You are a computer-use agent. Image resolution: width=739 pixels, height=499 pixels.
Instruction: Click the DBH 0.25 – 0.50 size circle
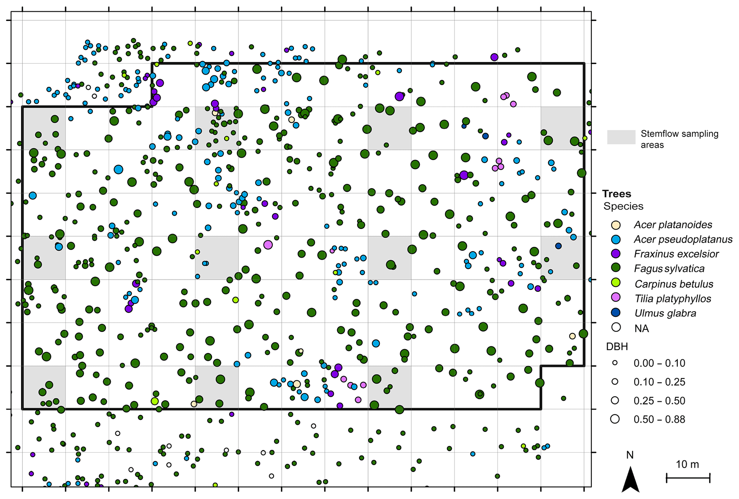[x=615, y=400]
